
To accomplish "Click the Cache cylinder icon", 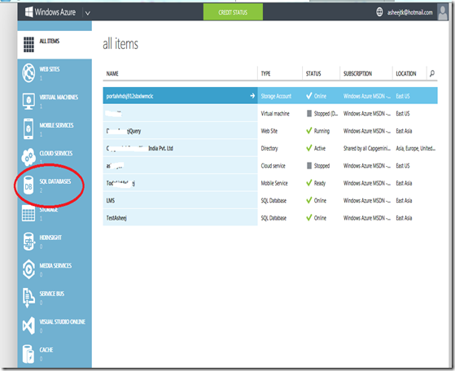I will tap(28, 354).
